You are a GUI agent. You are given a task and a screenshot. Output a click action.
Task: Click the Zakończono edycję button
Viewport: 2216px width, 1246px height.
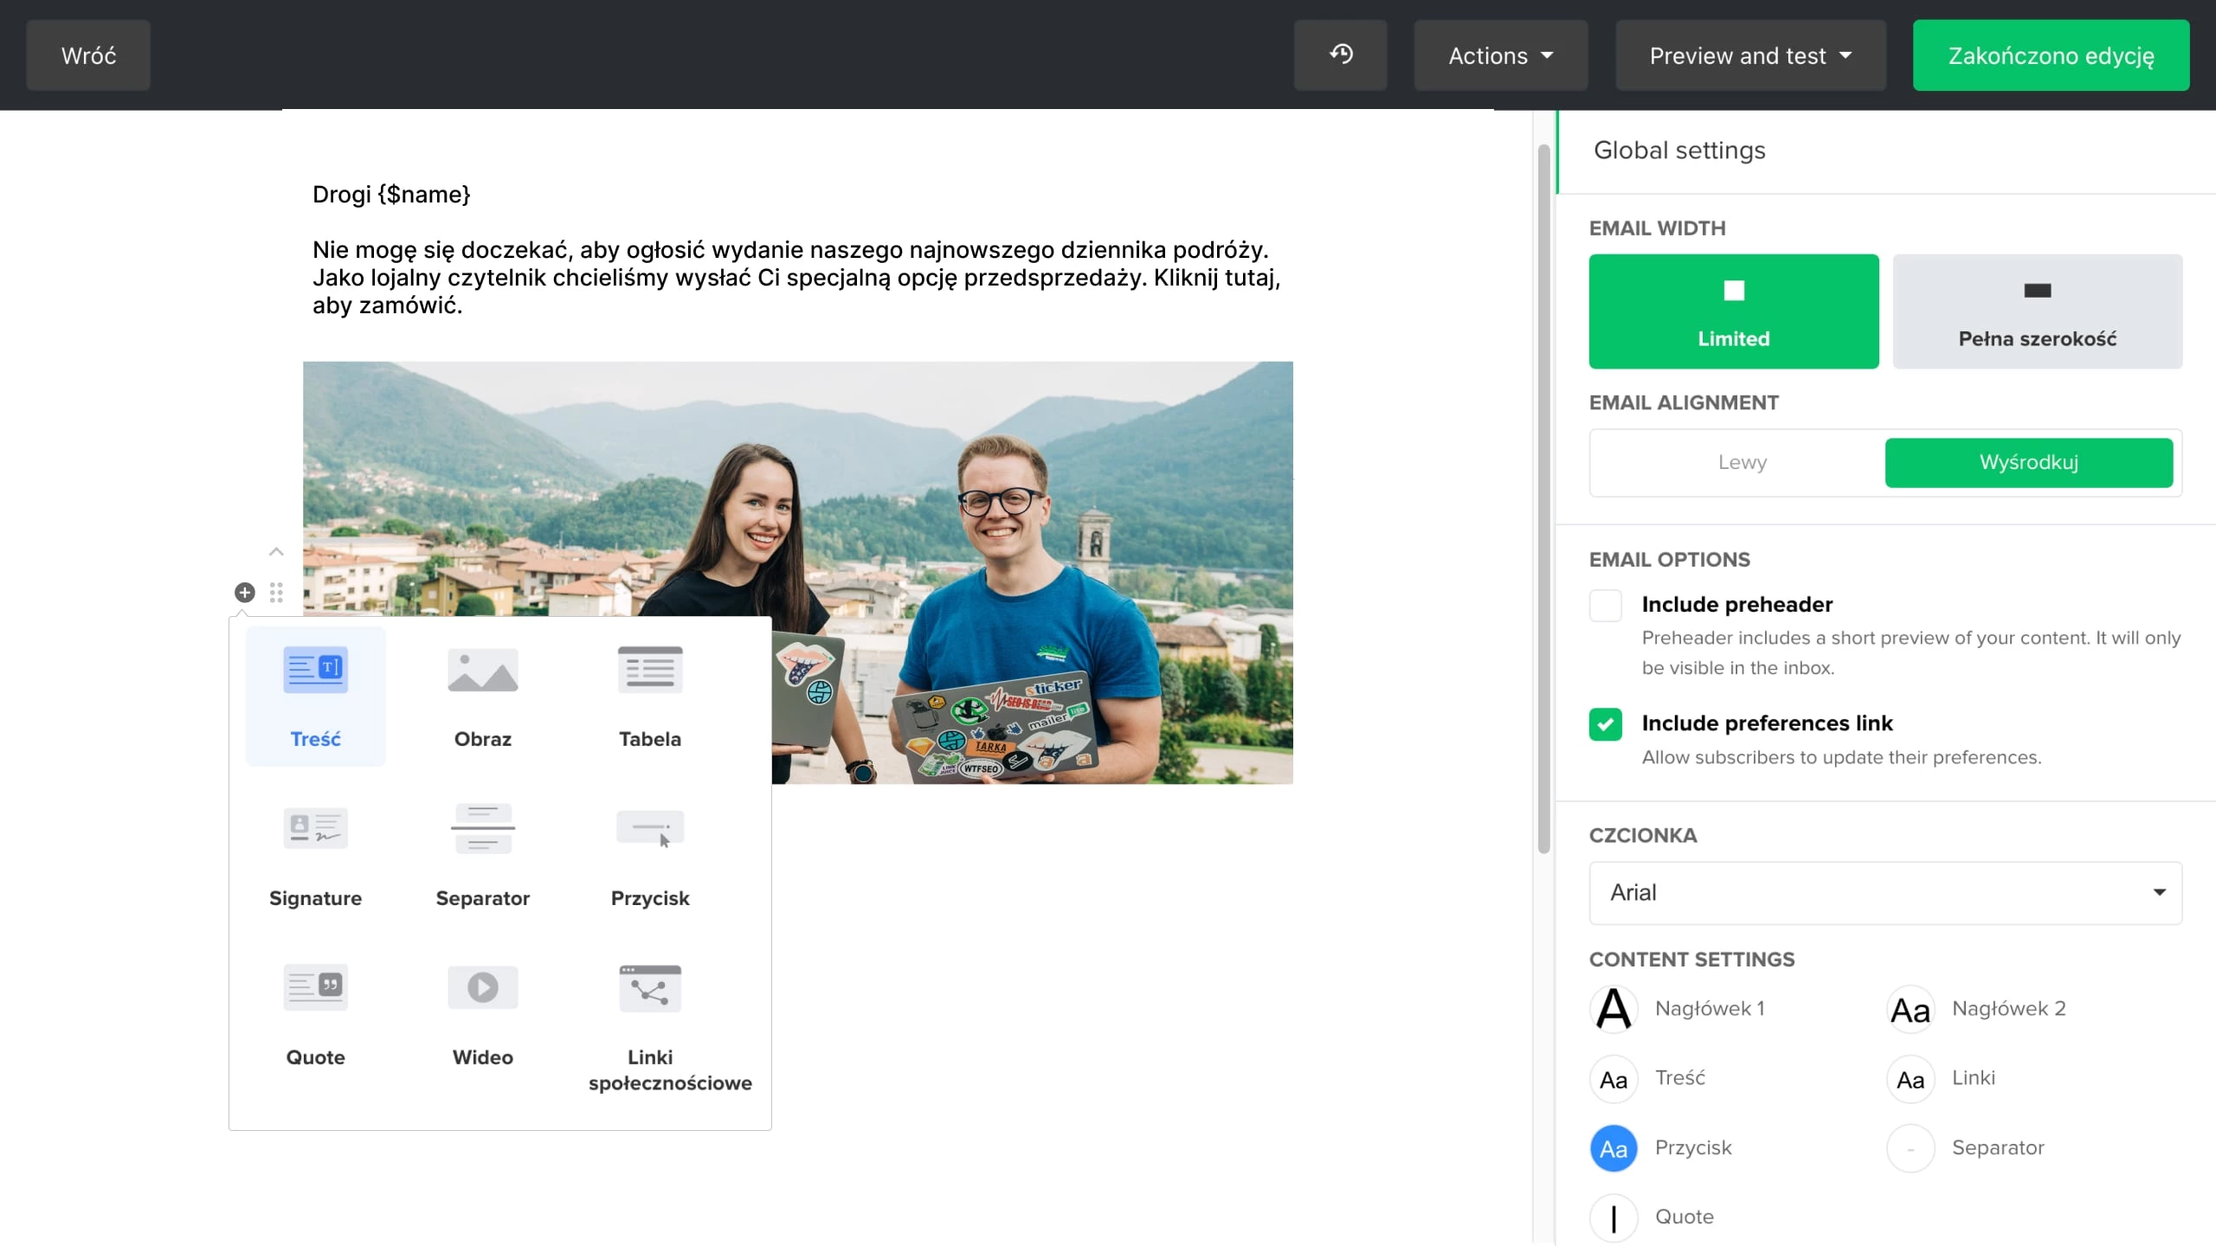2050,55
